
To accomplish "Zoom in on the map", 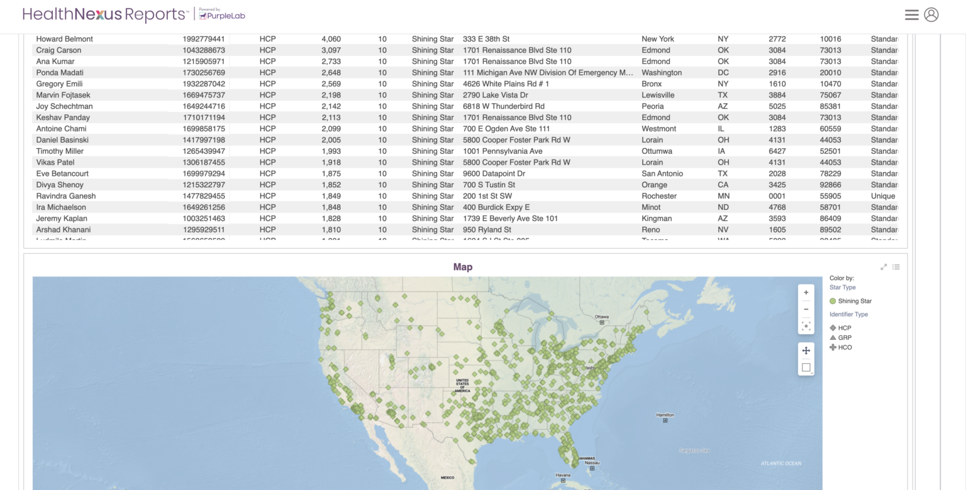I will (x=806, y=293).
